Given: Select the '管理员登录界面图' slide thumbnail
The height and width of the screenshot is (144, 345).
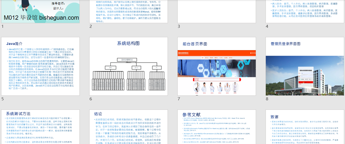Looking at the screenshot, I should 305,66.
